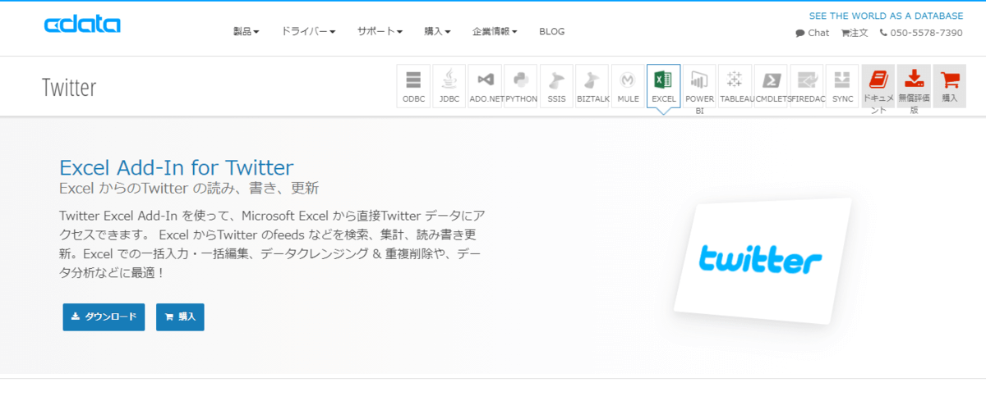986x410 pixels.
Task: Expand the サポート menu
Action: pyautogui.click(x=380, y=31)
